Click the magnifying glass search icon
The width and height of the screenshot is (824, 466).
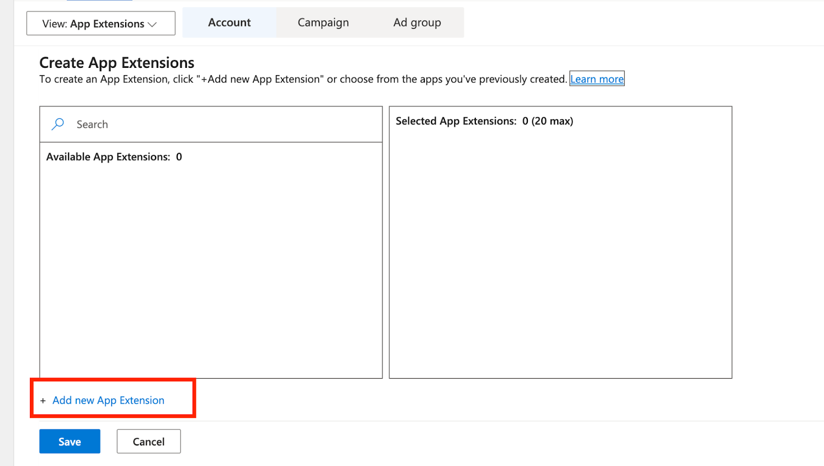point(58,124)
